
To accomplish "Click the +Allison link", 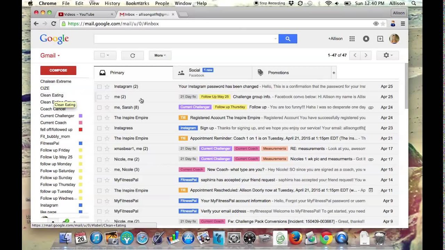I will click(x=335, y=39).
